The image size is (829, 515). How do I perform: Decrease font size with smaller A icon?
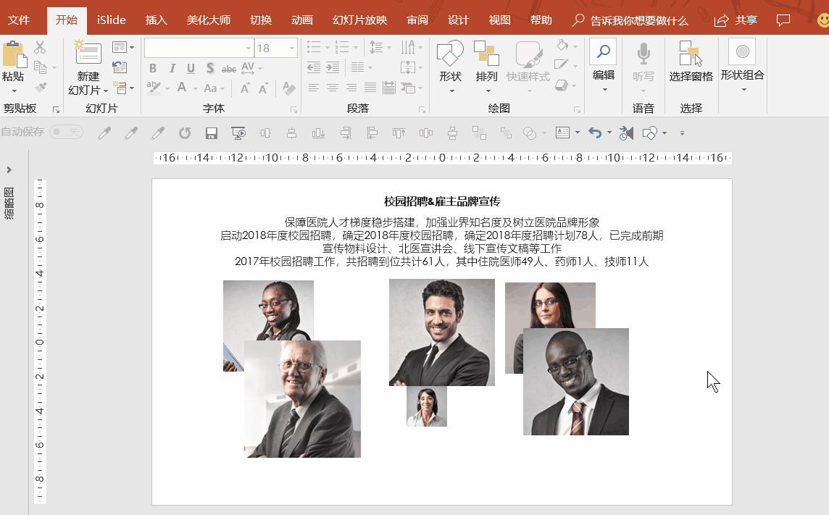[x=263, y=88]
